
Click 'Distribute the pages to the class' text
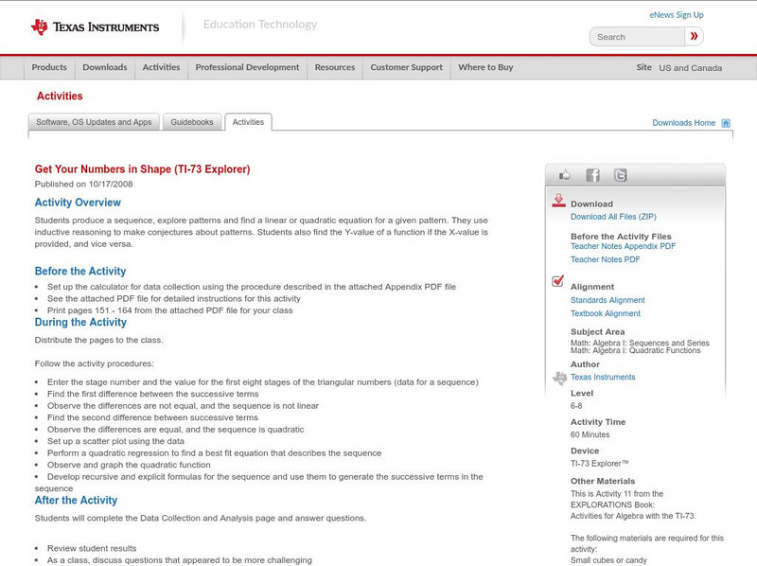tap(98, 340)
